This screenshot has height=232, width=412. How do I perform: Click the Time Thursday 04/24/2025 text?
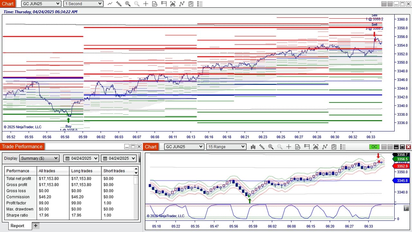tap(41, 12)
